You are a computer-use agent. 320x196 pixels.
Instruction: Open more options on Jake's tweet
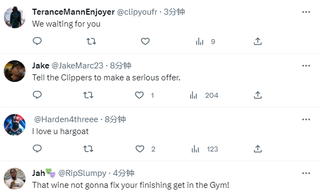pyautogui.click(x=306, y=66)
